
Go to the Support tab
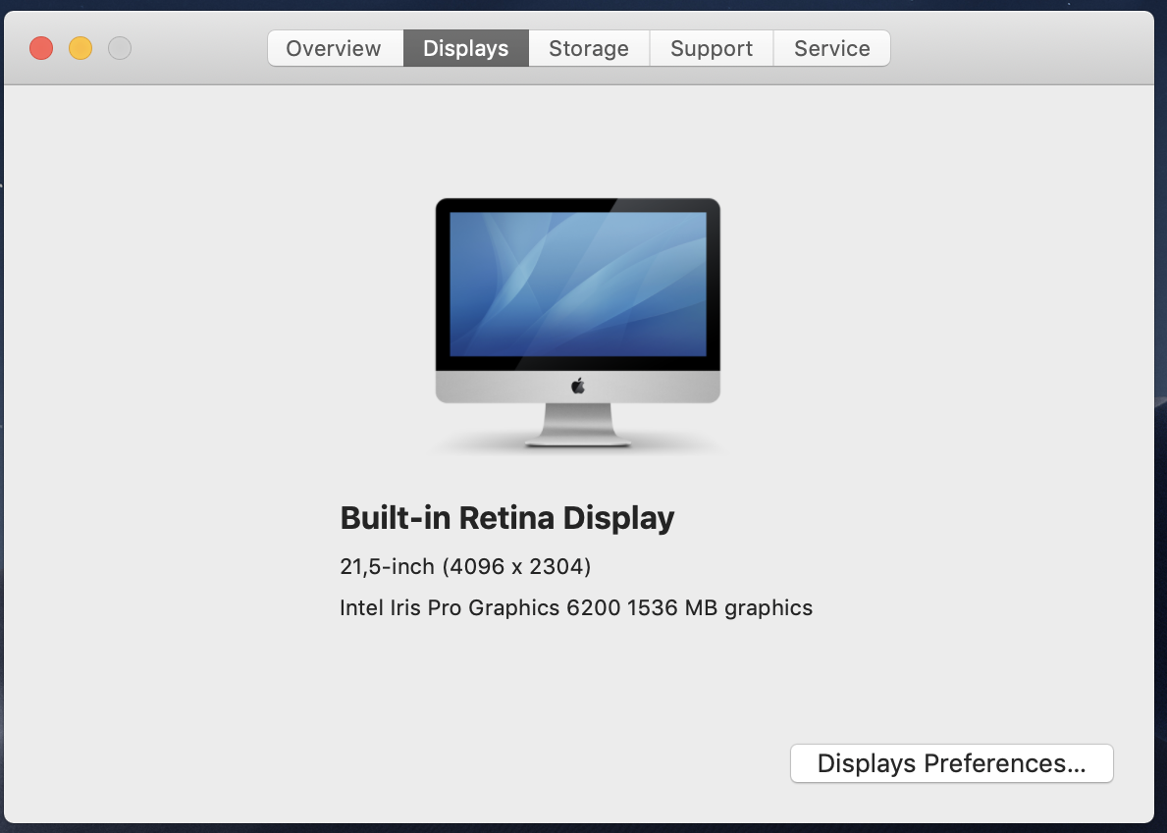[x=712, y=48]
